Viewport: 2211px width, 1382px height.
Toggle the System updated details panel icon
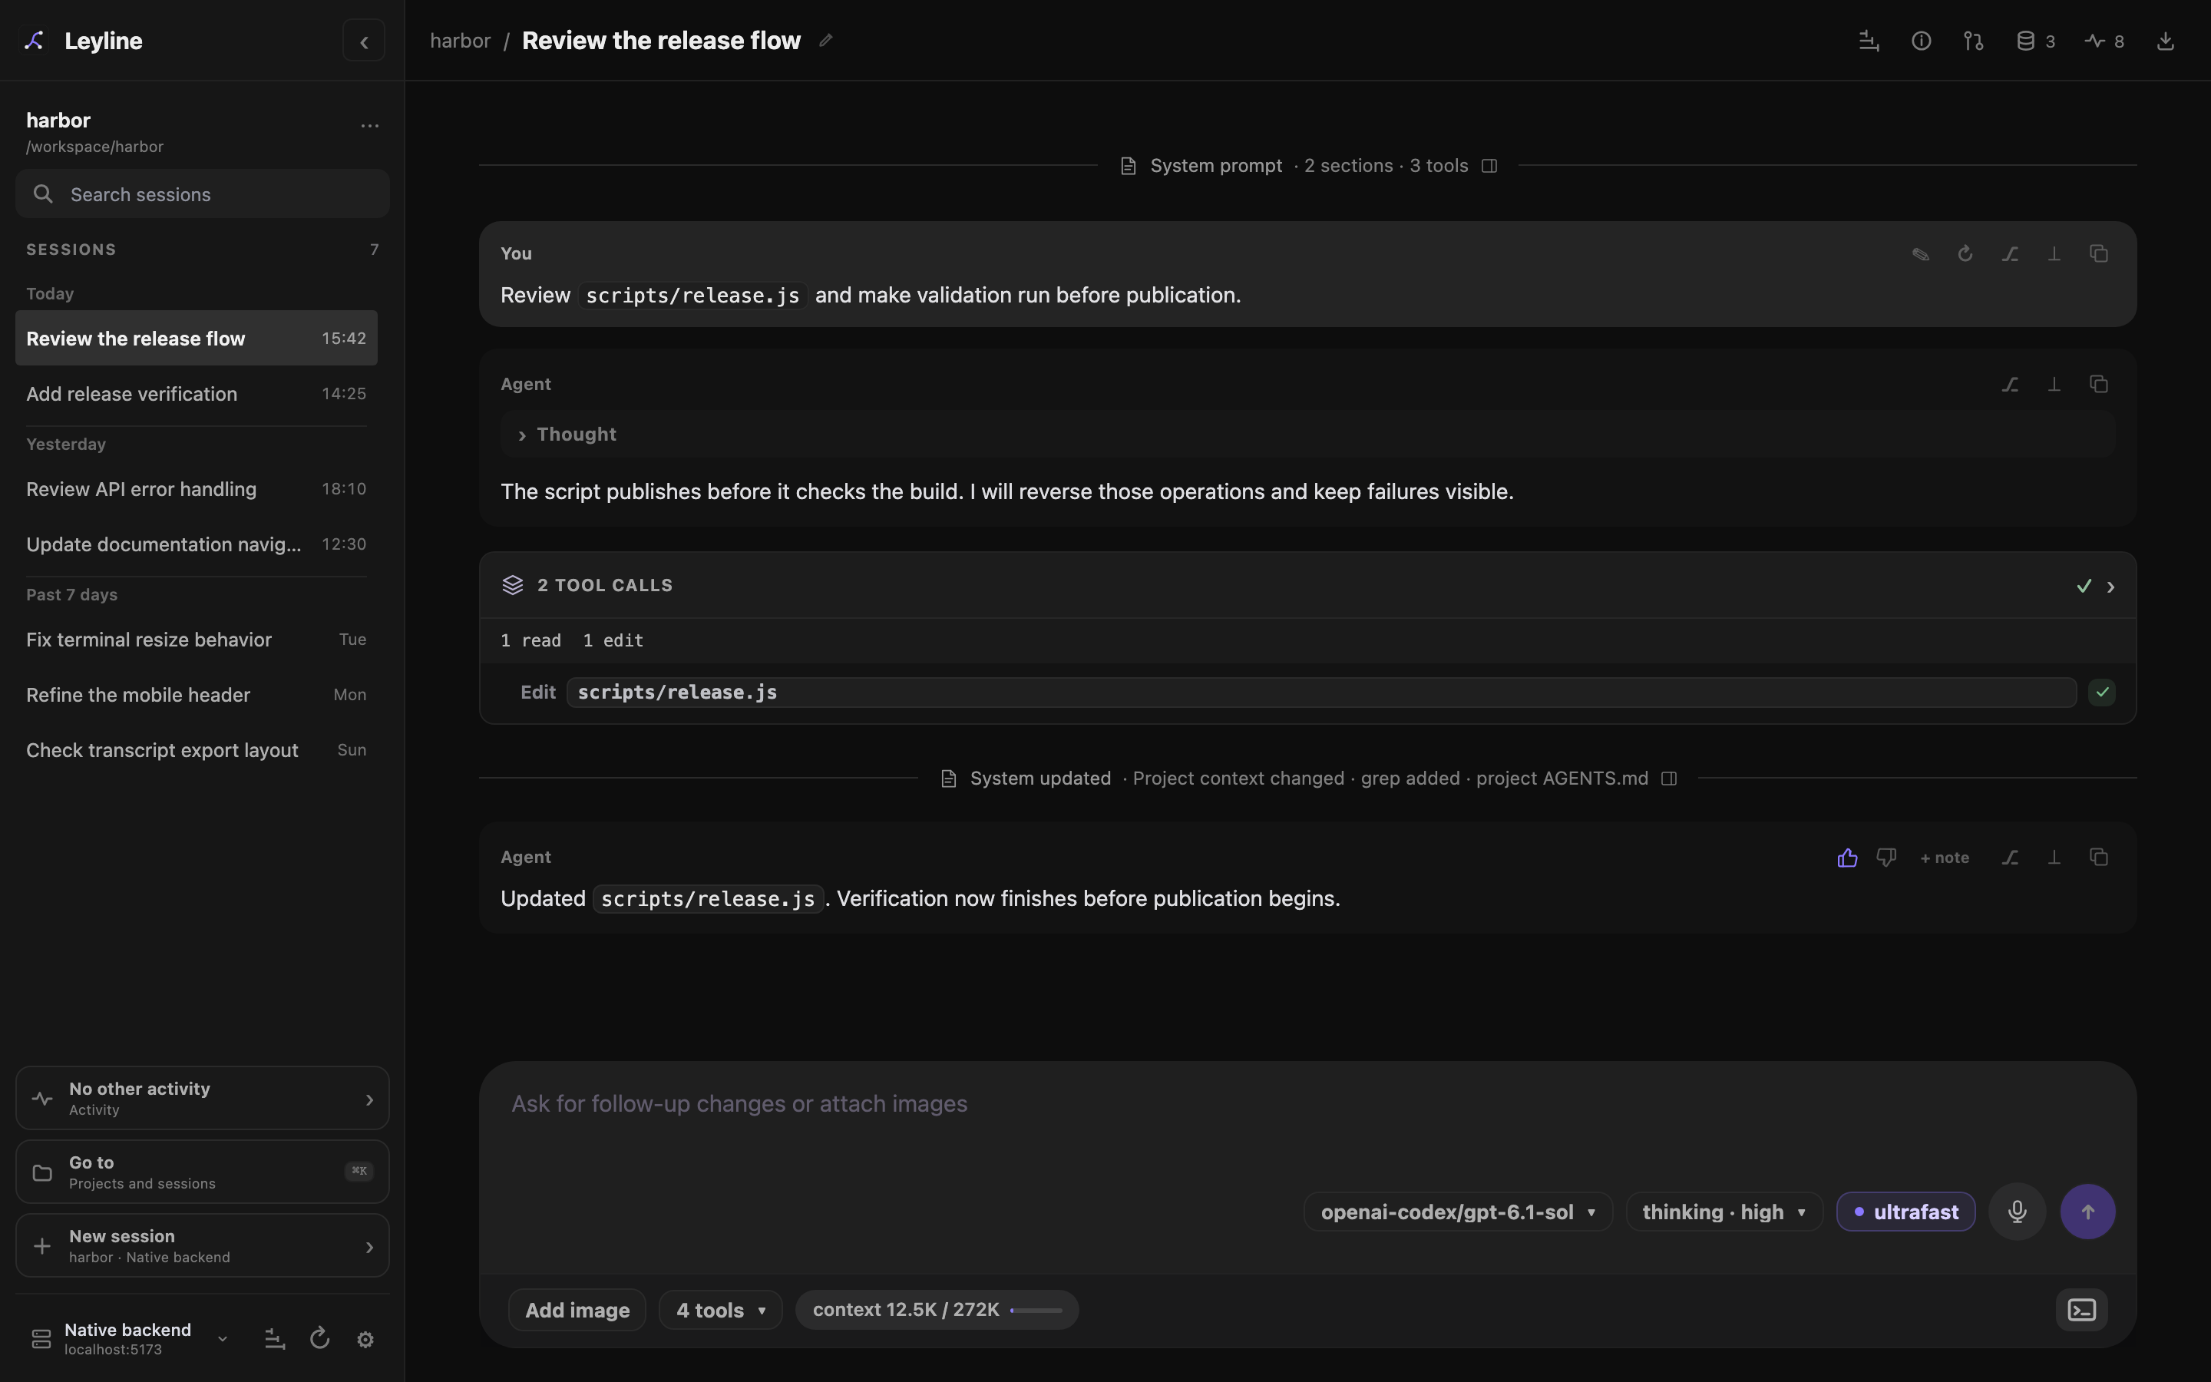point(1669,779)
